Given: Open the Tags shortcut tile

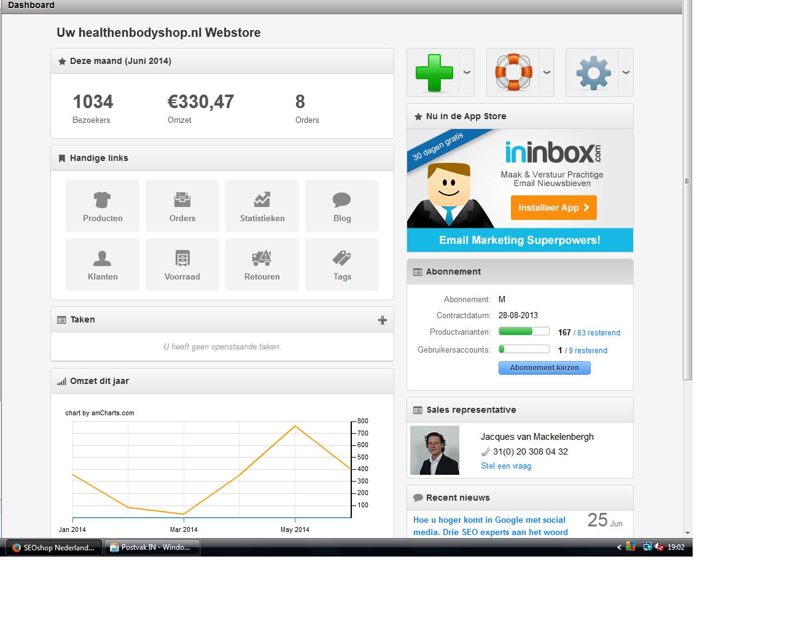Looking at the screenshot, I should click(342, 264).
